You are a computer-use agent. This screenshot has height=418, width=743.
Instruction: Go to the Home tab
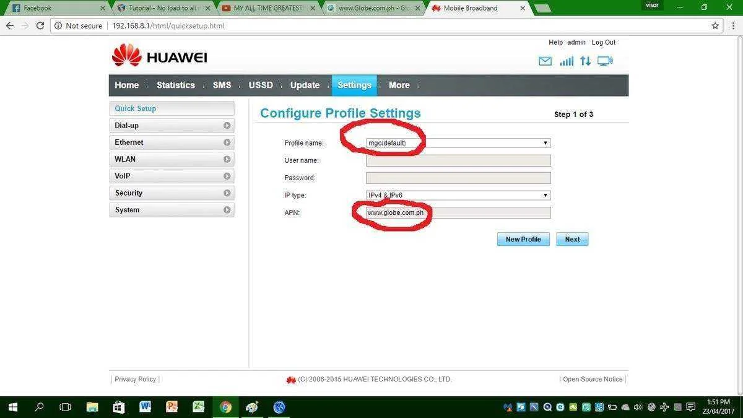(126, 85)
